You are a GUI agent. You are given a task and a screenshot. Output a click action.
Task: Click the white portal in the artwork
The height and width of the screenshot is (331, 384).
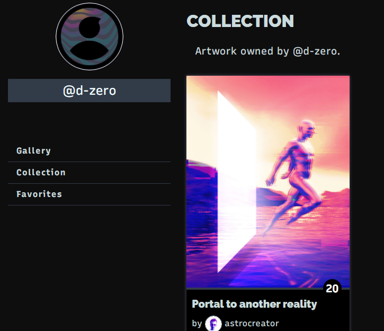236,182
